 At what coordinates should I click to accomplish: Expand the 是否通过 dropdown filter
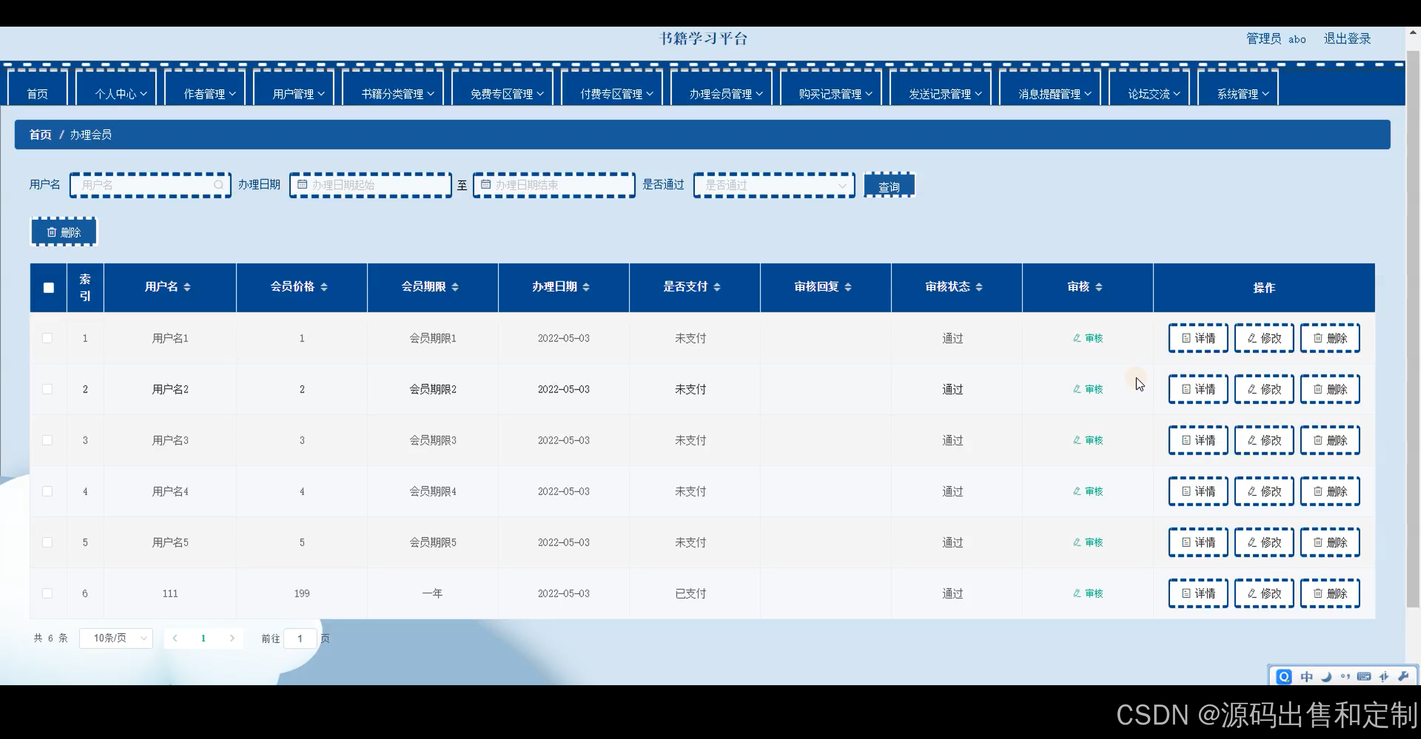click(774, 185)
